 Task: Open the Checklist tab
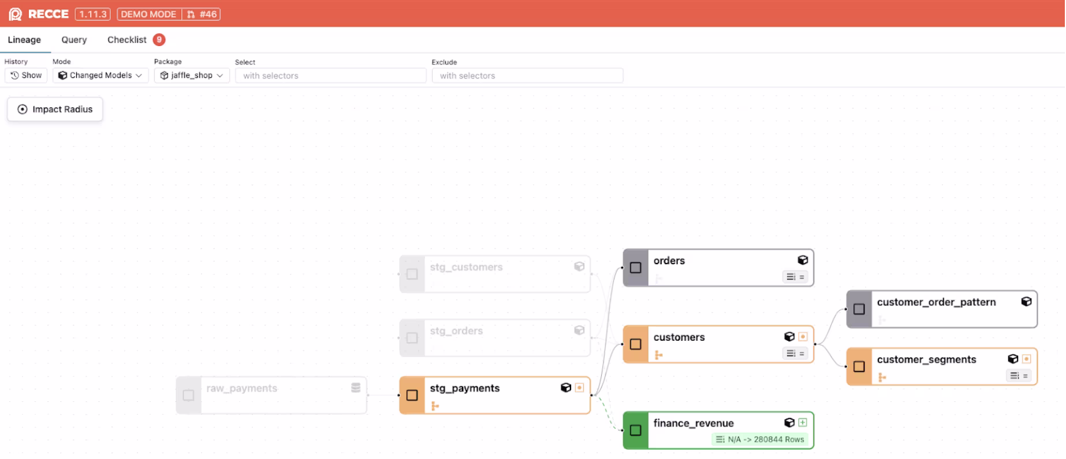[127, 40]
